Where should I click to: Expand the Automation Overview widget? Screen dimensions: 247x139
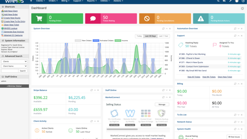pyautogui.click(x=239, y=29)
